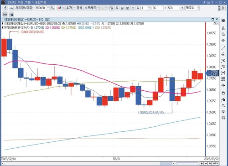Select tick period 틱 button
Viewport: 228px width, 166px height.
point(138,8)
